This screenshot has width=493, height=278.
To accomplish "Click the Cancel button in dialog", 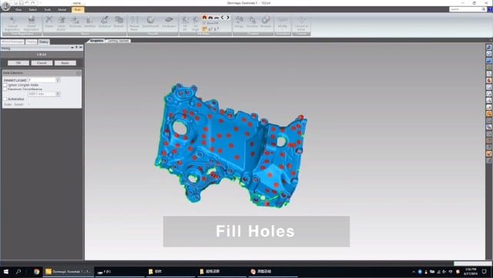I will (42, 63).
